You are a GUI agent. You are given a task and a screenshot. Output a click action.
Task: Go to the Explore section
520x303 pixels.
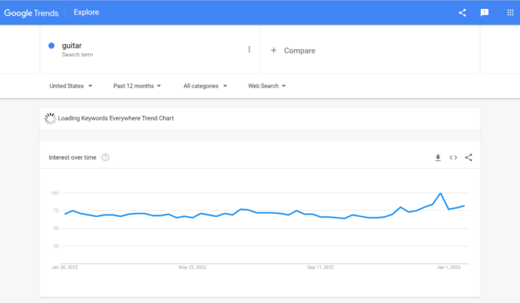[x=86, y=12]
